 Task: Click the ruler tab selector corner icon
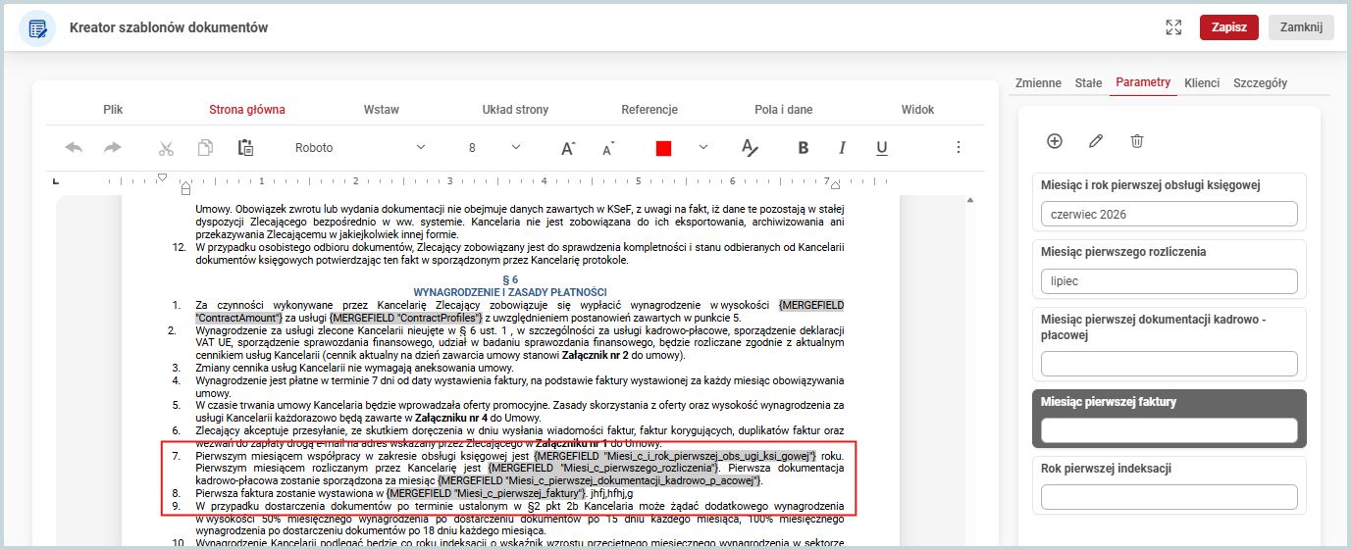click(x=56, y=181)
